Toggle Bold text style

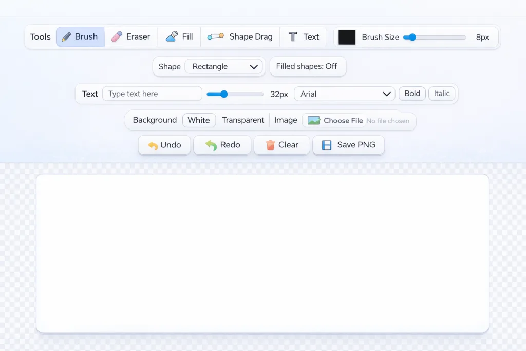coord(412,94)
